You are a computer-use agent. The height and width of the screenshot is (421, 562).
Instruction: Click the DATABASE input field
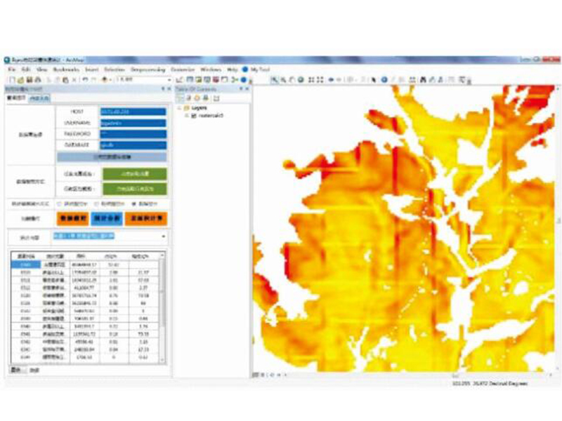133,145
